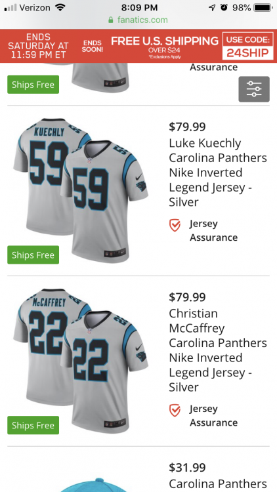Tap Ships Free badge on McCaffrey jersey

33,425
